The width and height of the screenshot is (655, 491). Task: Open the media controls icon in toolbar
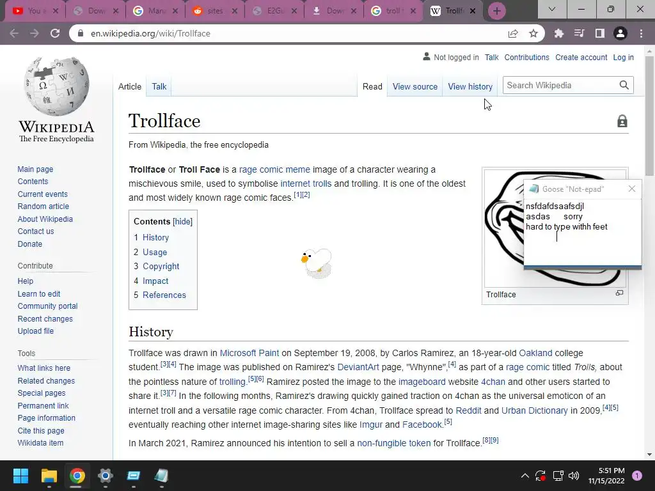click(x=579, y=33)
